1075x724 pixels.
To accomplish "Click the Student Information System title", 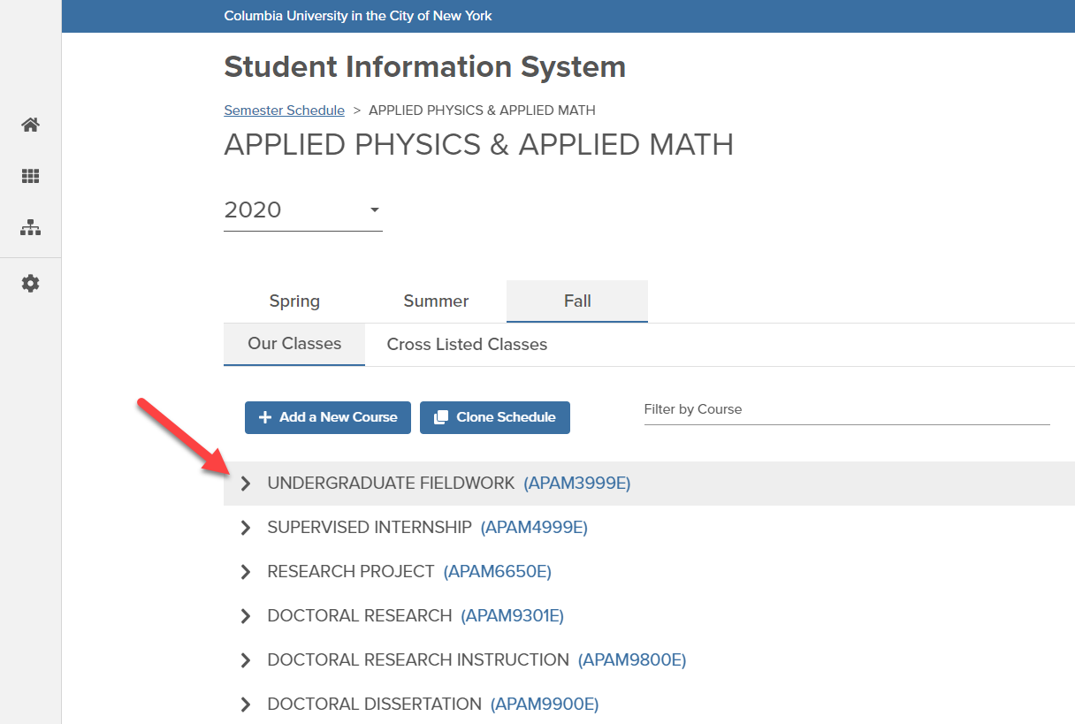I will (x=425, y=67).
